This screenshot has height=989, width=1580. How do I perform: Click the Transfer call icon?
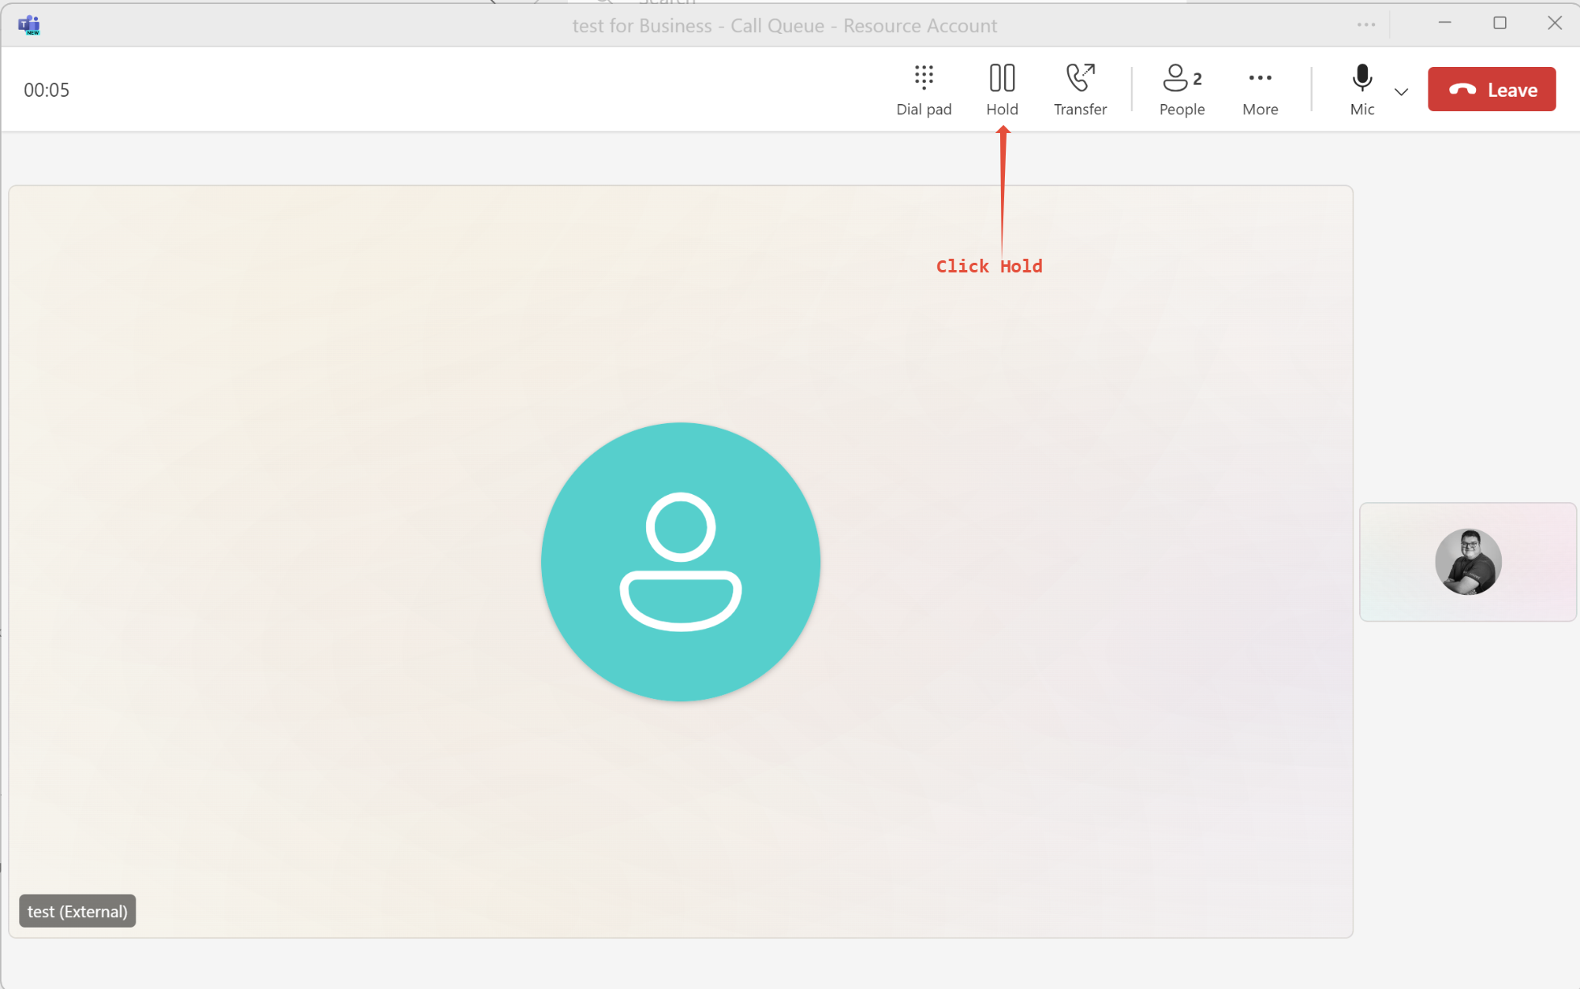[1080, 78]
